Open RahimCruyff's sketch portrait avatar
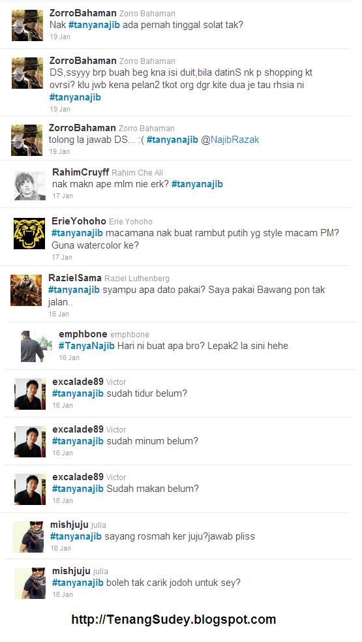362x642 pixels. (x=30, y=186)
